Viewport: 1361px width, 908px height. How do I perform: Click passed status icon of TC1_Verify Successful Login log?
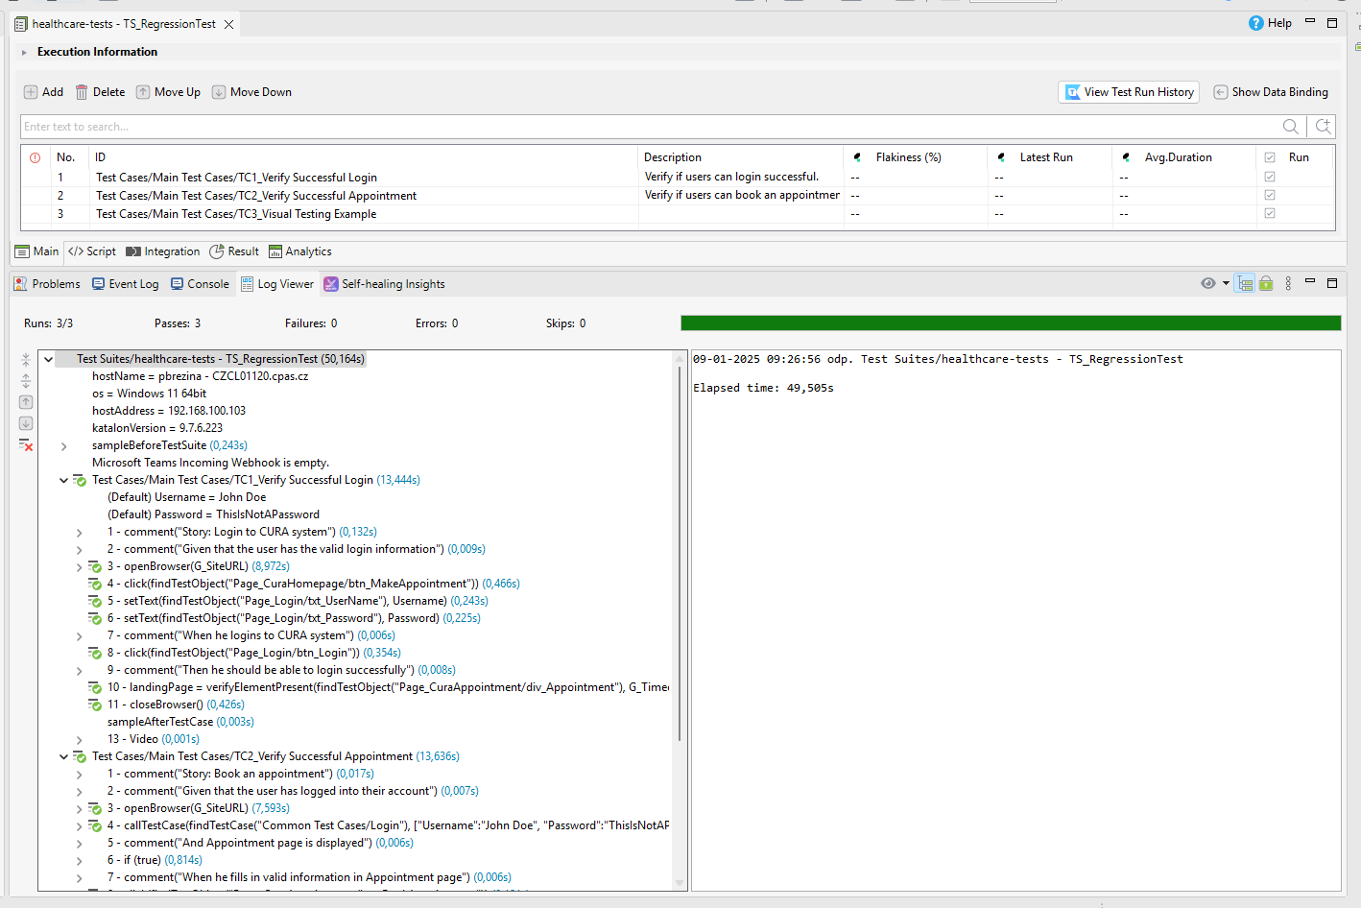point(80,480)
